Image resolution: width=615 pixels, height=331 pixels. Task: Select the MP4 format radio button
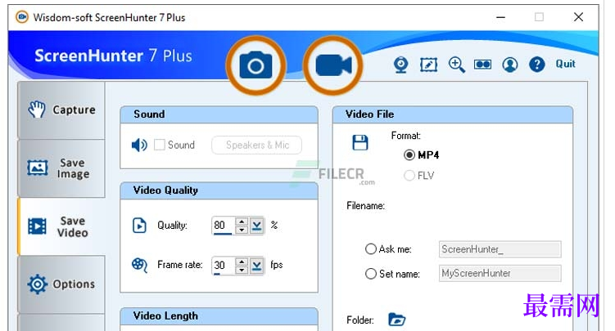409,155
